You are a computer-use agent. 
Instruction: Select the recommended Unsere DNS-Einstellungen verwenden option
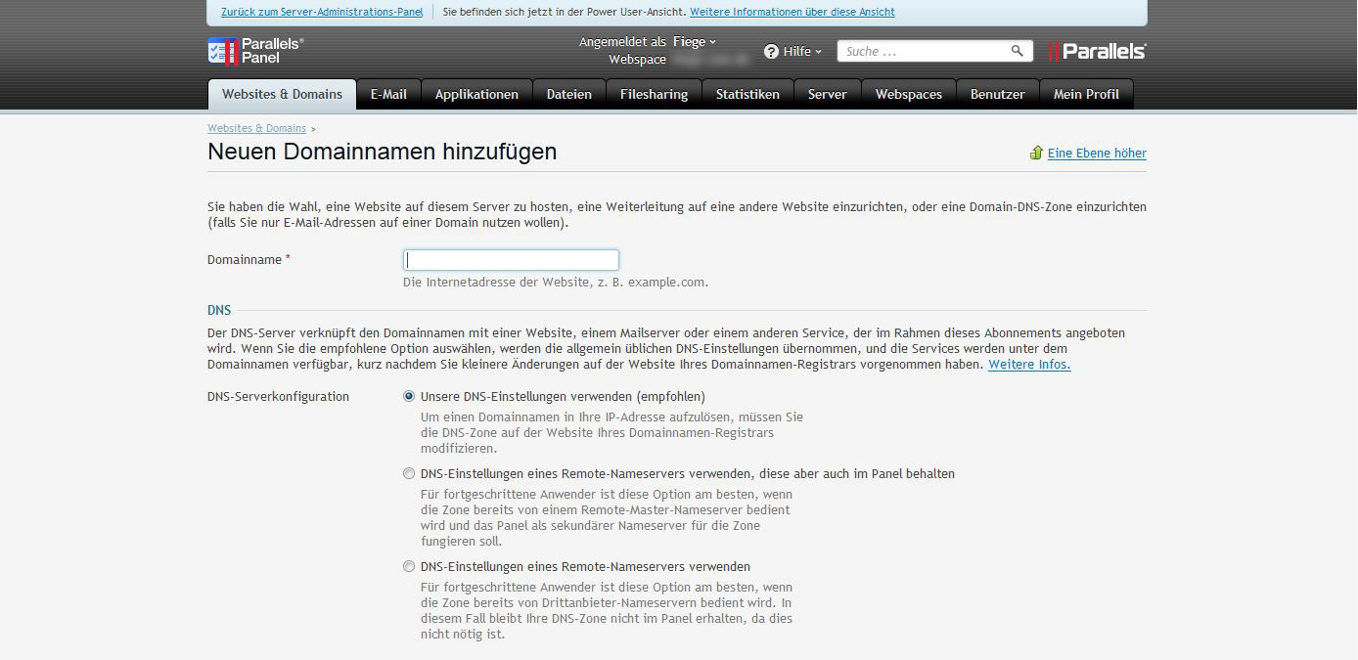(x=409, y=396)
